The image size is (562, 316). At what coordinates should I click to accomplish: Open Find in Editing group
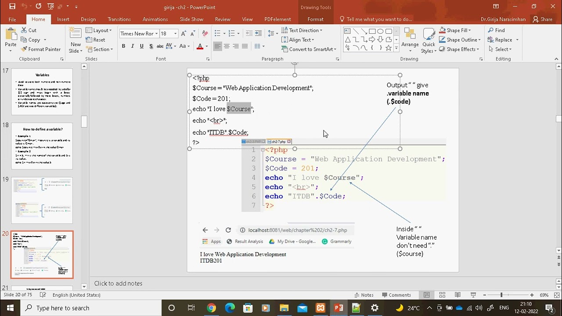click(x=496, y=30)
